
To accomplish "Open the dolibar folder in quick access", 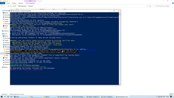I will tap(7, 22).
